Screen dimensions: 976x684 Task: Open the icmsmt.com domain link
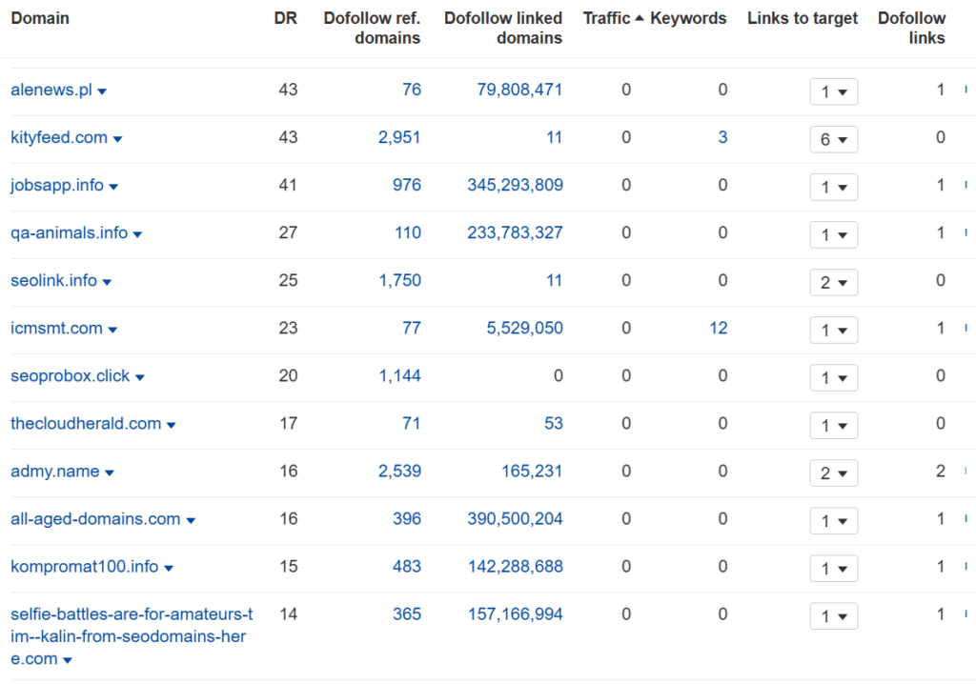coord(56,328)
